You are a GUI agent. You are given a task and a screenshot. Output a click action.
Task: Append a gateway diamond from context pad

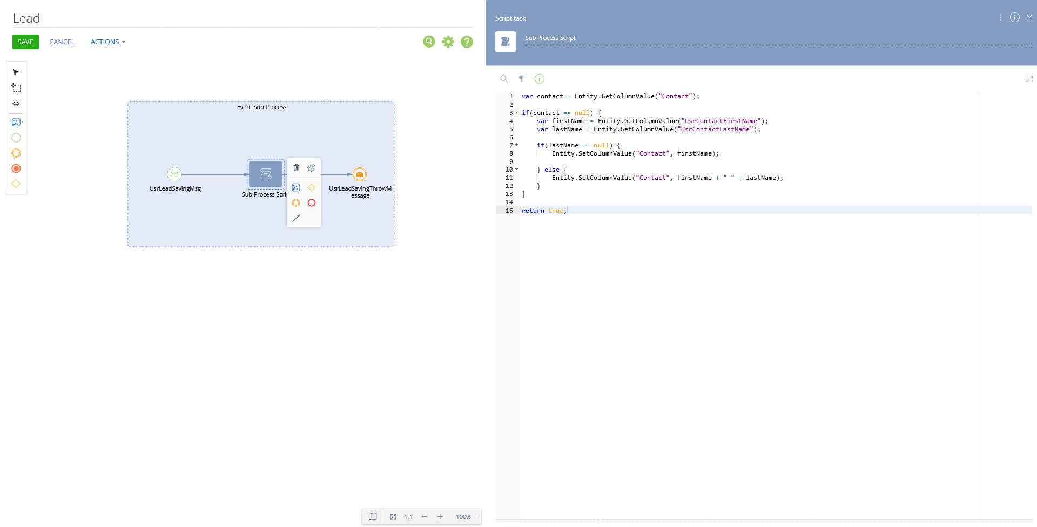tap(312, 187)
